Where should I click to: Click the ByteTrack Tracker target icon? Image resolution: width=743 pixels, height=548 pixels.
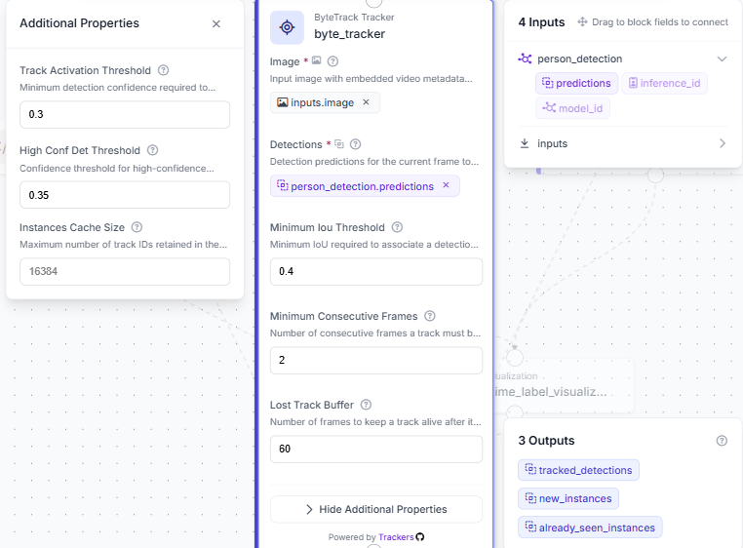pos(287,27)
